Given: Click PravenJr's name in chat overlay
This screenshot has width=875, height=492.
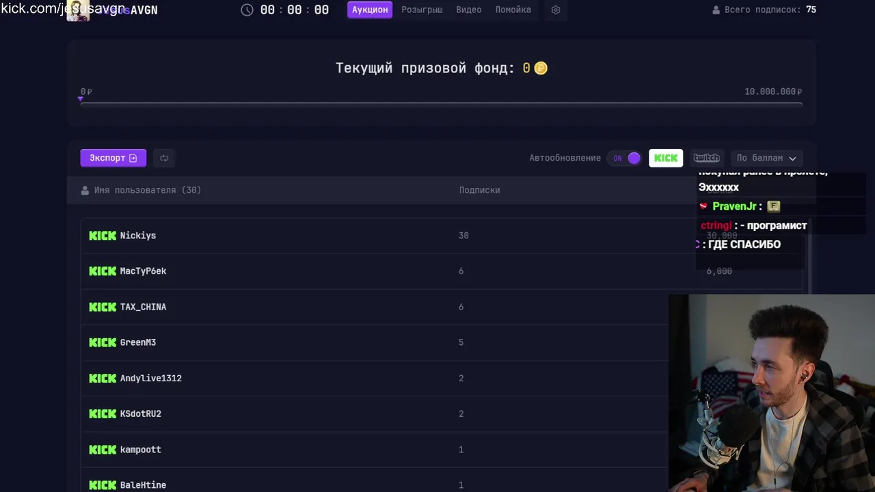Looking at the screenshot, I should pyautogui.click(x=735, y=206).
